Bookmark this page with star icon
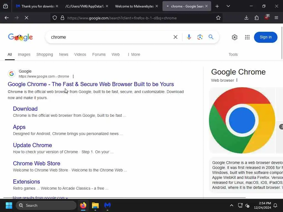The height and width of the screenshot is (212, 283). click(218, 18)
